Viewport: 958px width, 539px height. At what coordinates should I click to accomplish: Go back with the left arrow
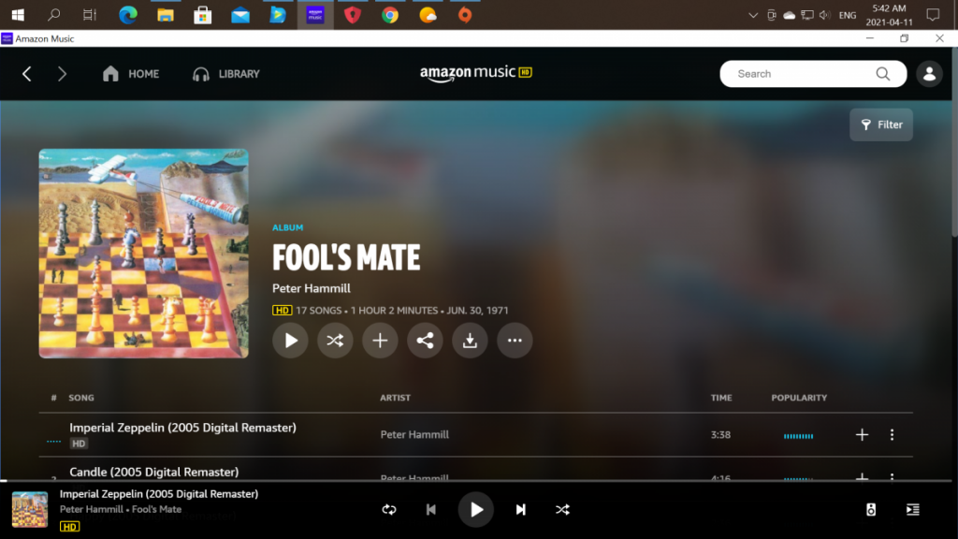coord(27,74)
